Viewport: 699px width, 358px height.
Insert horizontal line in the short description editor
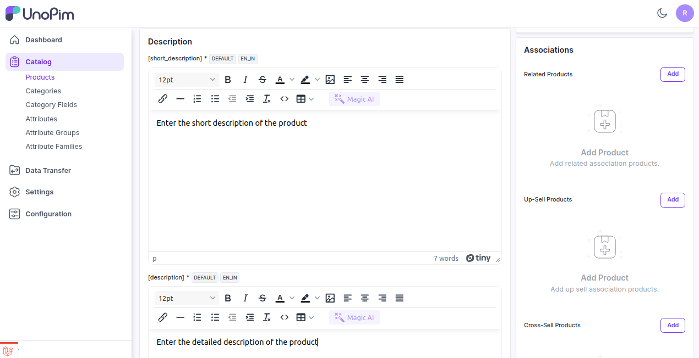[180, 99]
